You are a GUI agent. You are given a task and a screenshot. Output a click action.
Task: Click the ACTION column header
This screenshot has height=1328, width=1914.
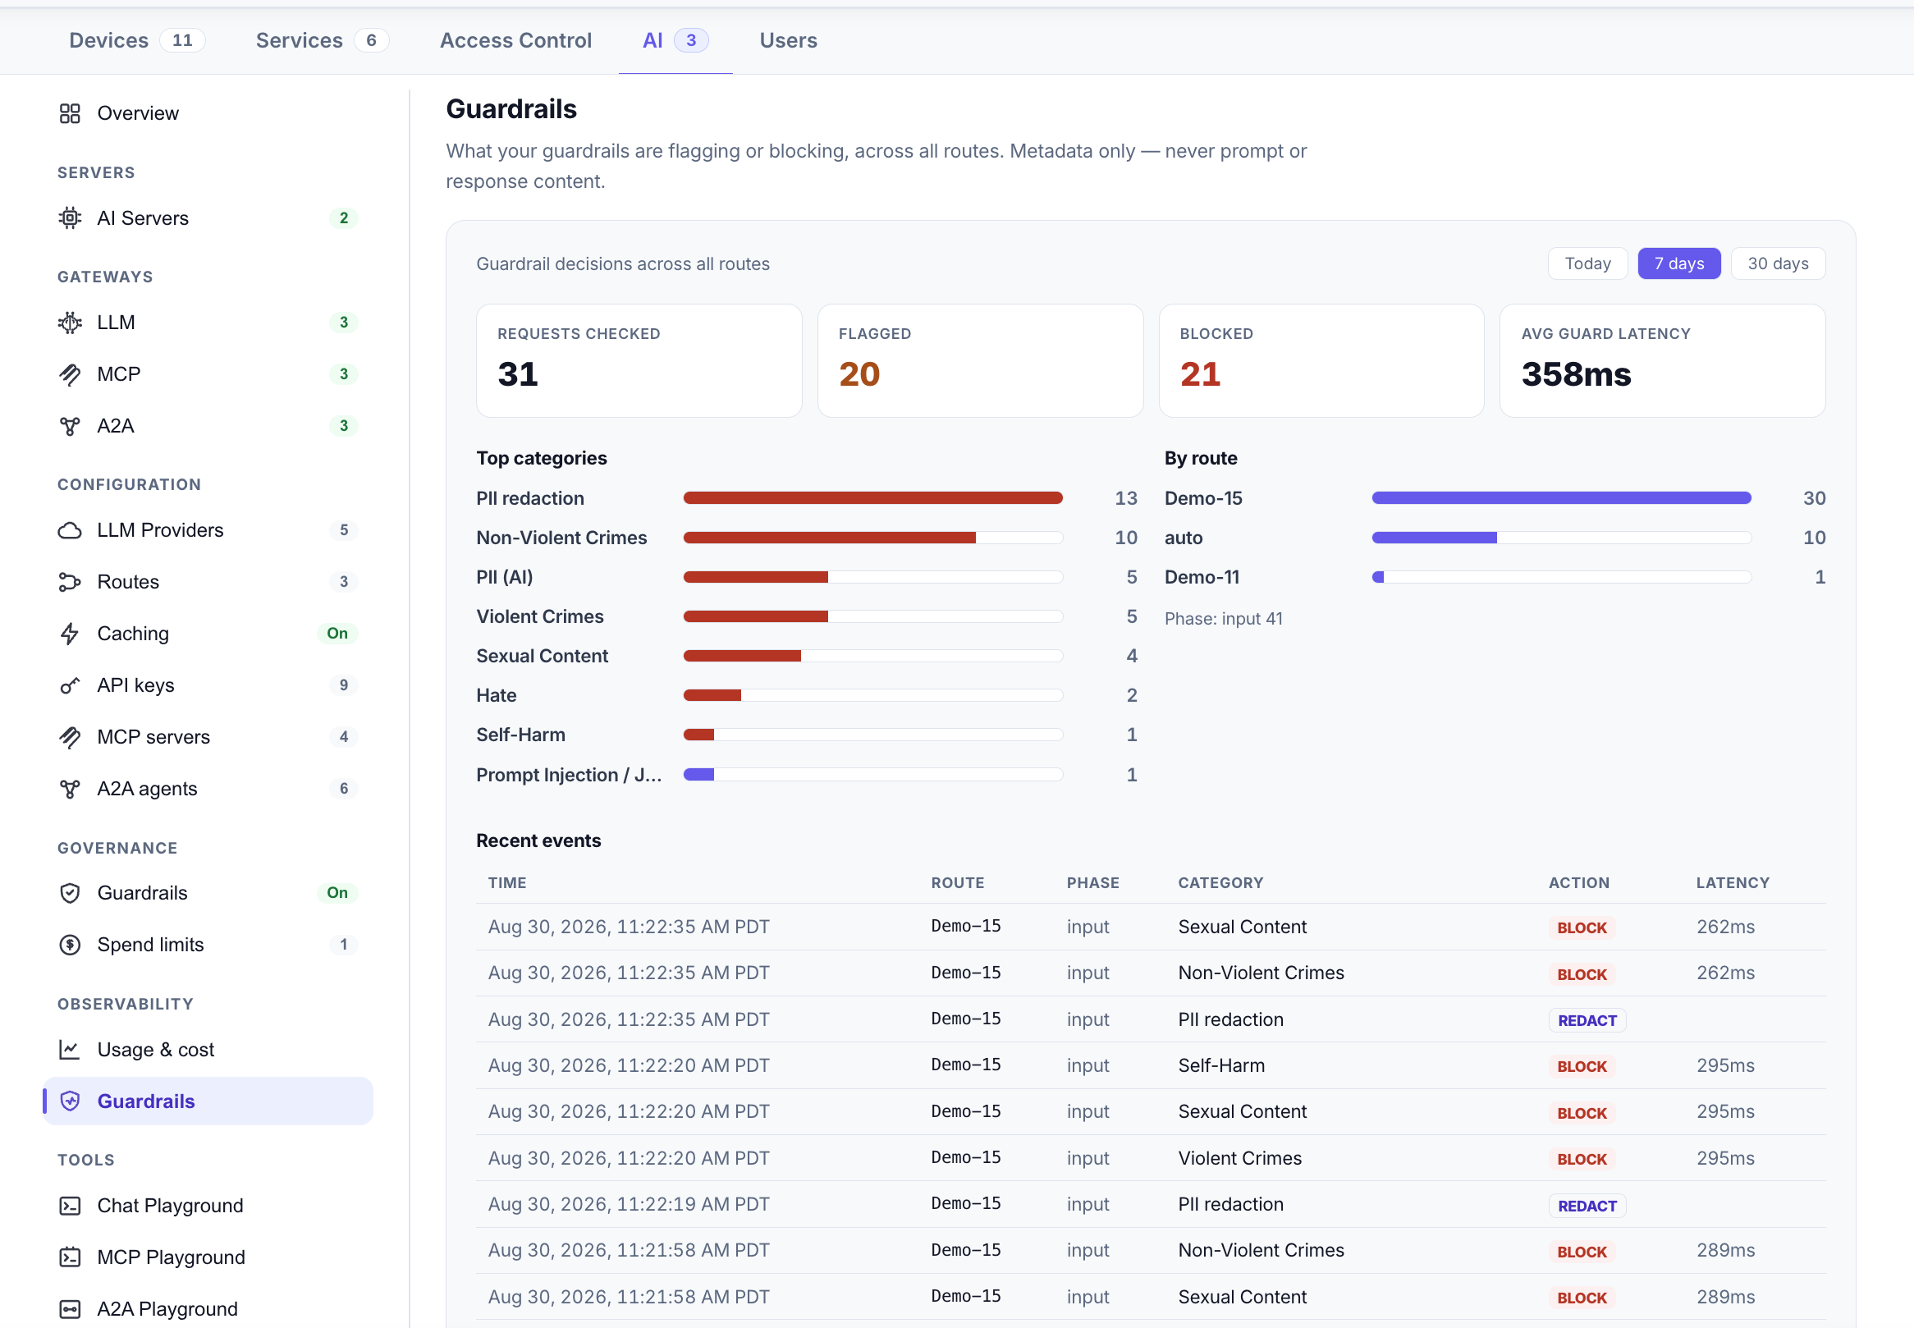1579,883
